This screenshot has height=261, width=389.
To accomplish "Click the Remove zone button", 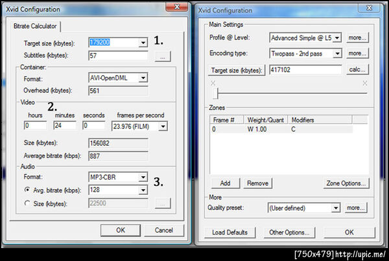I will [258, 183].
